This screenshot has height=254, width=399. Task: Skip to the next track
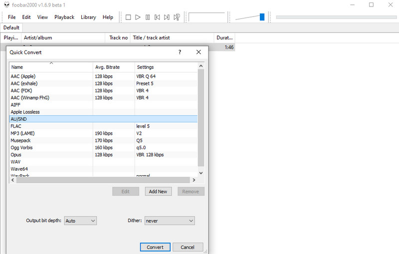click(167, 17)
